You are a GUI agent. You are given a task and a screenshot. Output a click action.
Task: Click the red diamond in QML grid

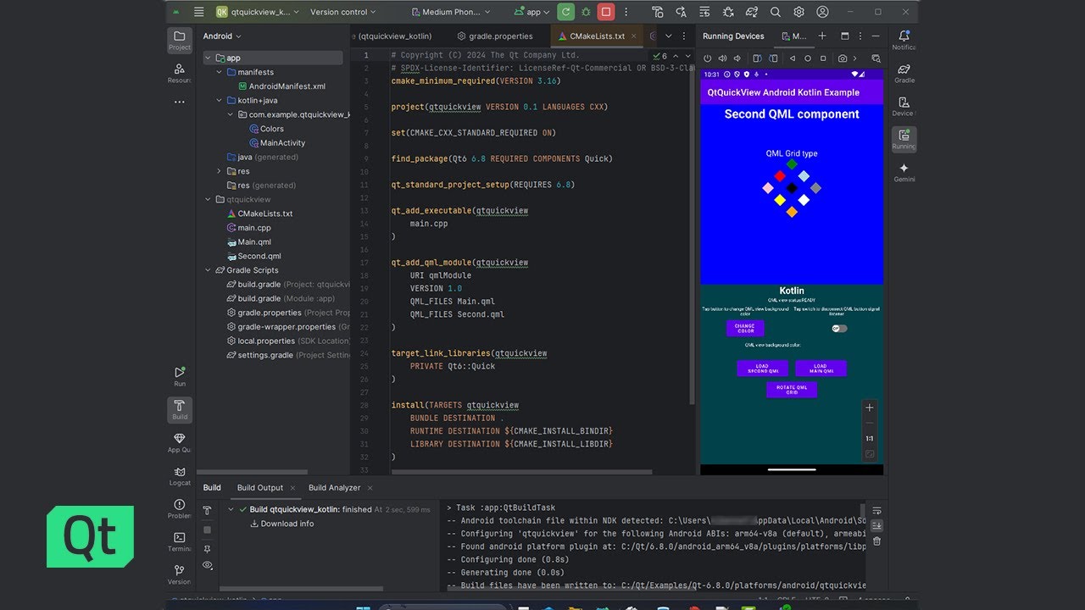(x=780, y=175)
